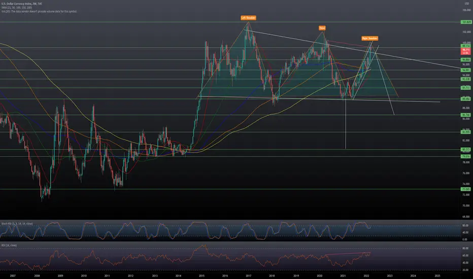The height and width of the screenshot is (279, 473).
Task: Click the 2023 label on time axis
Action: pyautogui.click(x=390, y=275)
